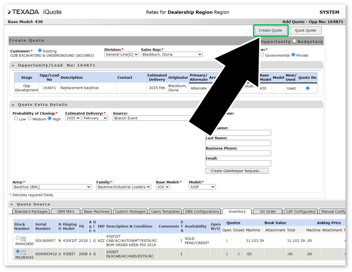Screen dimensions: 352x272
Task: Expand the Estimated Delivery month dropdown
Action: pyautogui.click(x=95, y=118)
